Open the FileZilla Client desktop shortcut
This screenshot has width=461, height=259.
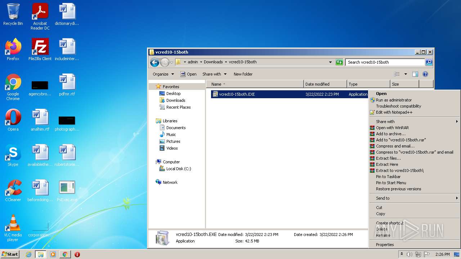coord(40,49)
